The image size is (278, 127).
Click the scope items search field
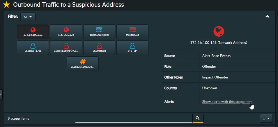click(133, 118)
